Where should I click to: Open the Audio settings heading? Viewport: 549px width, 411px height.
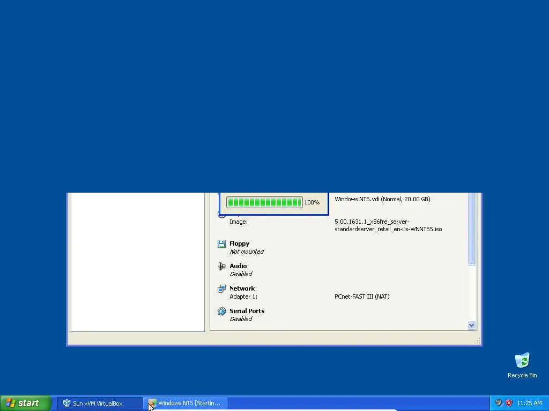[x=238, y=266]
